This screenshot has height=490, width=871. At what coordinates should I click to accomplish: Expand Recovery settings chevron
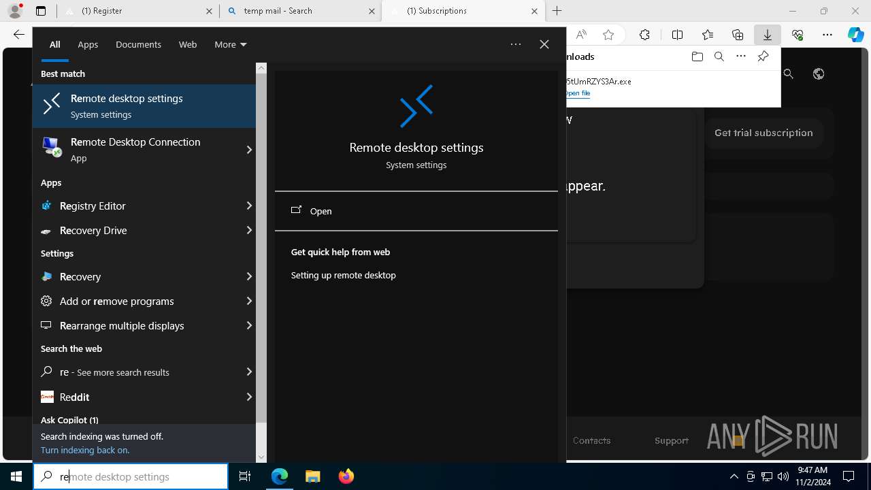(x=248, y=276)
